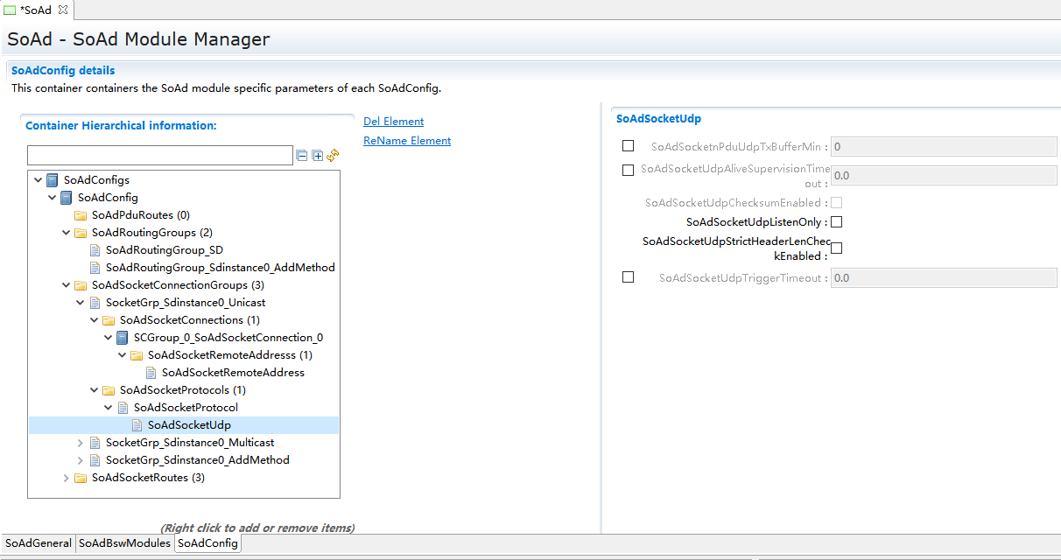
Task: Click the refresh/sync tree icon
Action: 333,156
